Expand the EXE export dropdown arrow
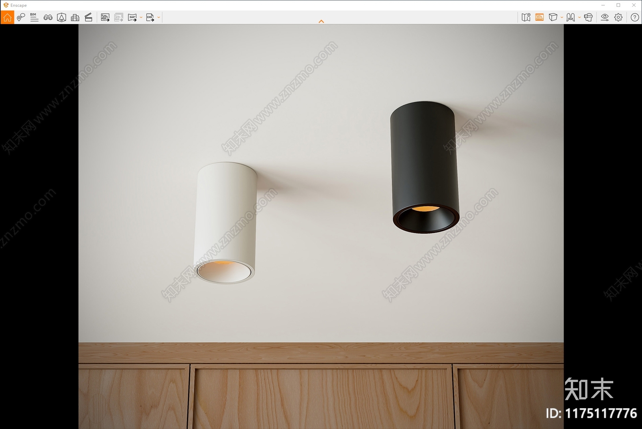The image size is (642, 429). pyautogui.click(x=159, y=17)
